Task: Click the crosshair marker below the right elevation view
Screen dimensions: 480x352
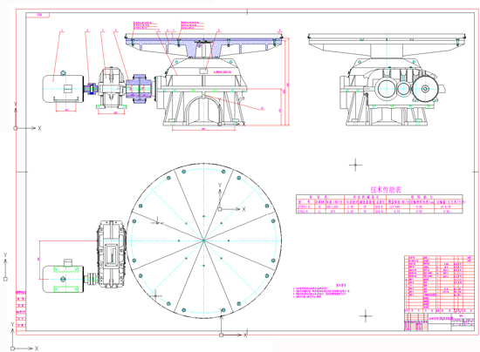Action: coord(355,165)
